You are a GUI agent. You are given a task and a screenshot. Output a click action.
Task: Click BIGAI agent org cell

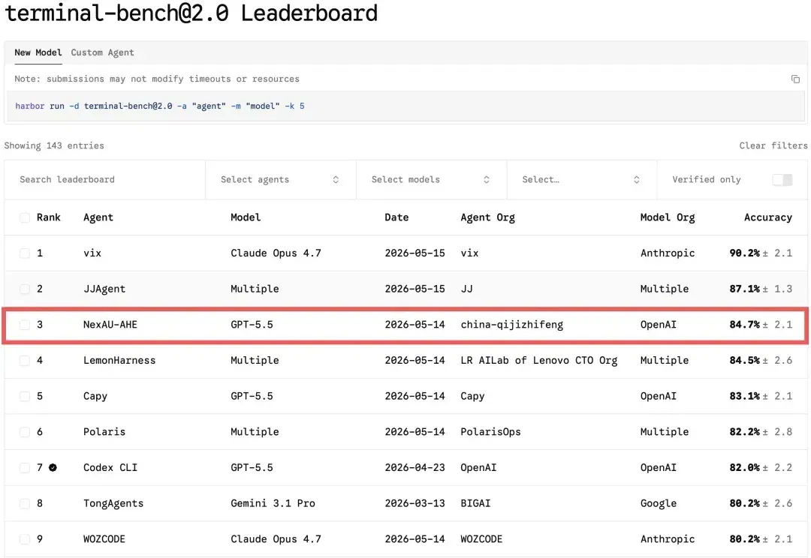click(475, 503)
